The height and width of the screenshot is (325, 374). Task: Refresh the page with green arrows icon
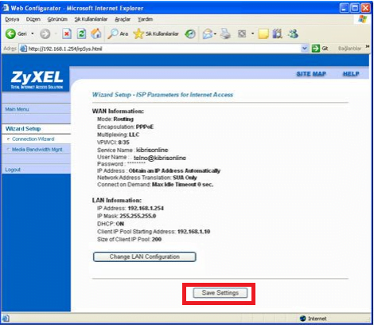point(81,33)
